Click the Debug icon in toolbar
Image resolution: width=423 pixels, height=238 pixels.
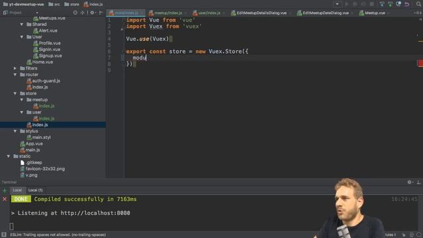click(x=355, y=4)
